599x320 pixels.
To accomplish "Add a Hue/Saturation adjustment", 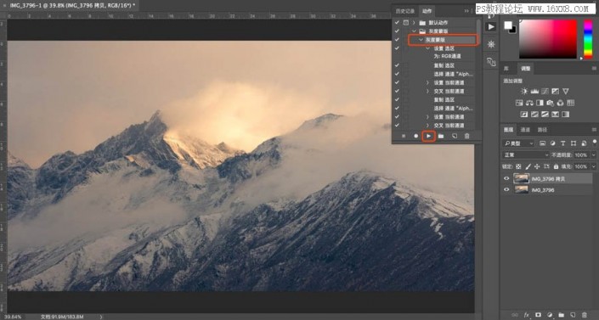I will point(519,103).
